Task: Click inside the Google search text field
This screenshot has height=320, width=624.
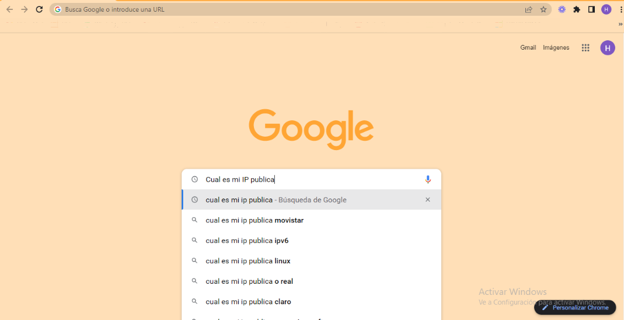Action: coord(312,179)
